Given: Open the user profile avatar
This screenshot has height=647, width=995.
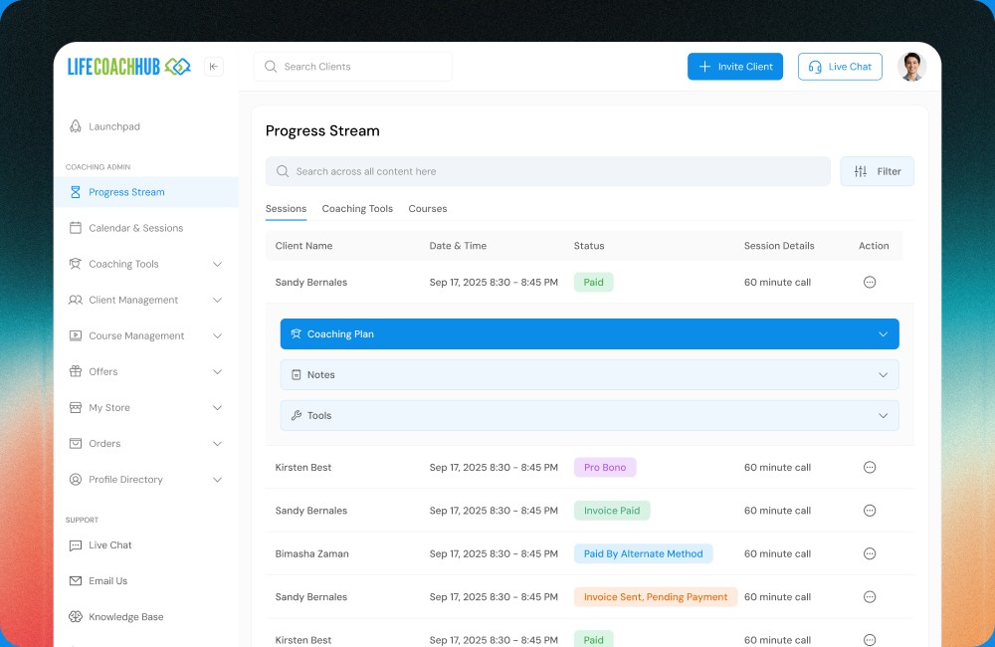Looking at the screenshot, I should [911, 67].
